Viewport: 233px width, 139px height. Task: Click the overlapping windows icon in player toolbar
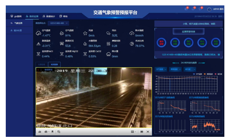tap(59, 132)
